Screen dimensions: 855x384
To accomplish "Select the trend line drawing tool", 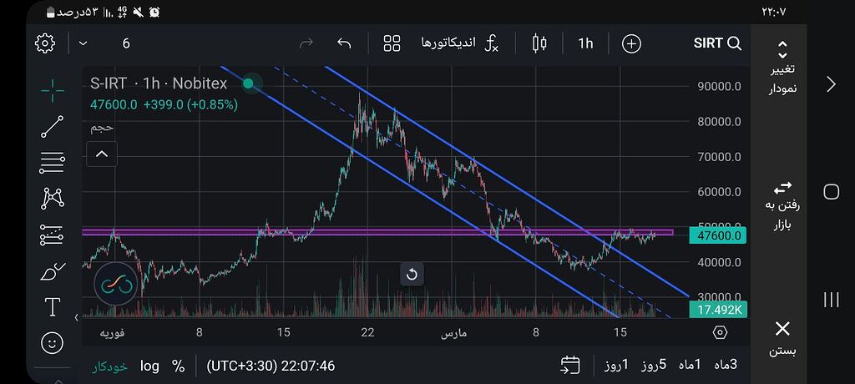I will [x=53, y=127].
